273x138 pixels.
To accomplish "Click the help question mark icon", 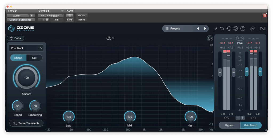I will pos(243,29).
